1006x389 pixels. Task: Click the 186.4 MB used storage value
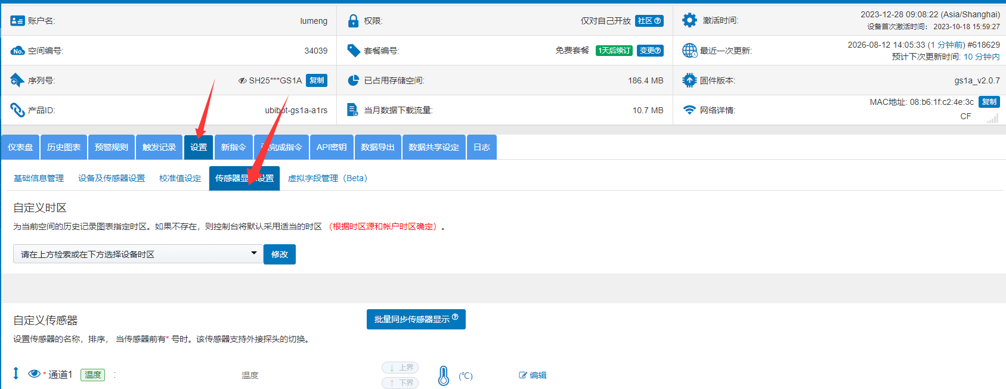point(645,80)
